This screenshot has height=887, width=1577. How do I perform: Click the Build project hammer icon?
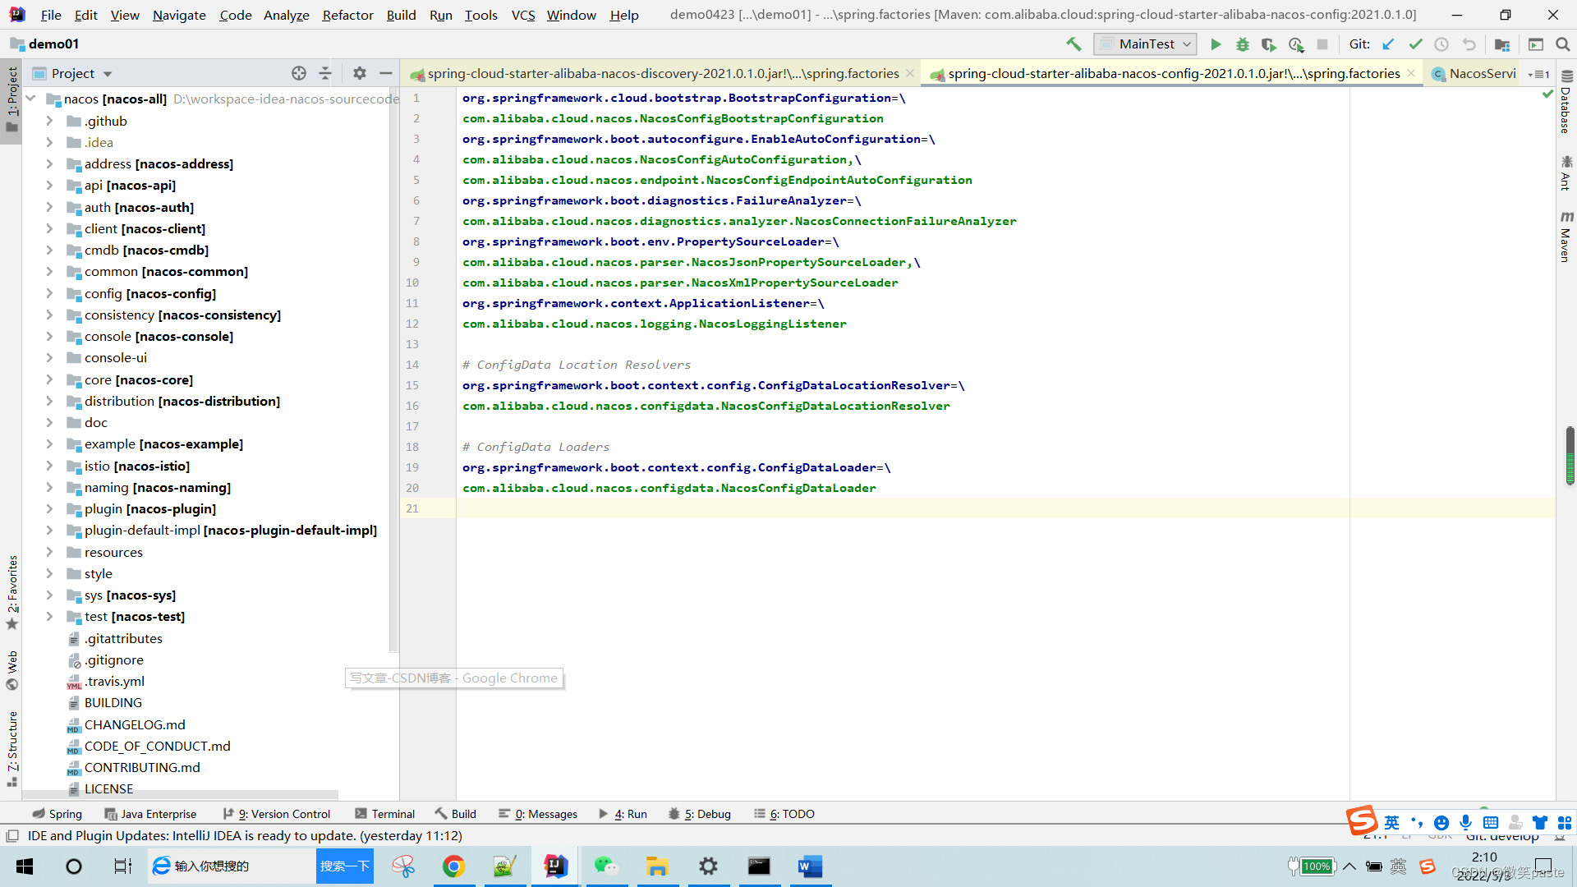pos(1074,44)
